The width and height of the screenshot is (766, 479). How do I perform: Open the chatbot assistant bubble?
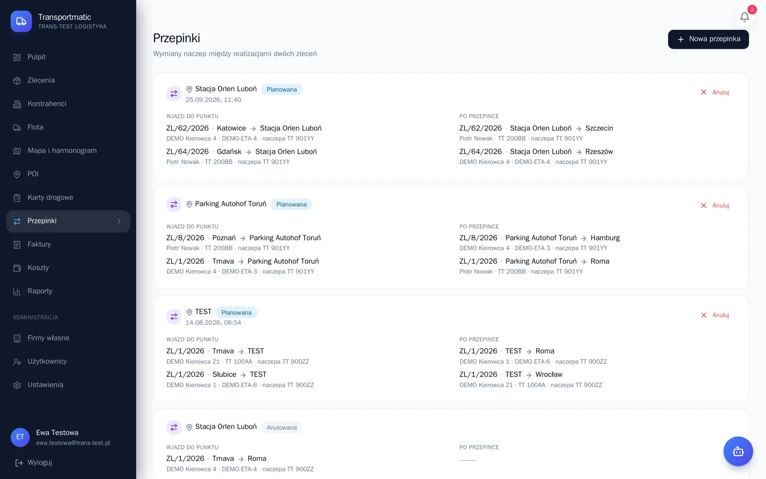[738, 451]
